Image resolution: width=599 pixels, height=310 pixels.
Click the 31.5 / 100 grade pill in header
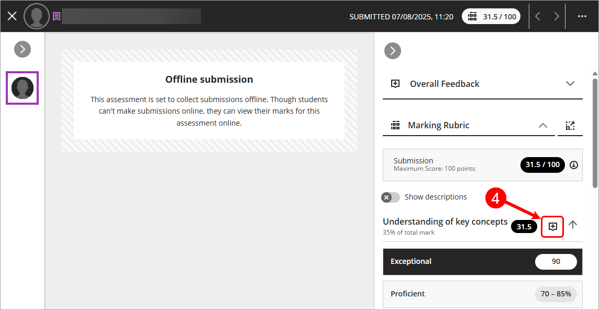(x=492, y=17)
